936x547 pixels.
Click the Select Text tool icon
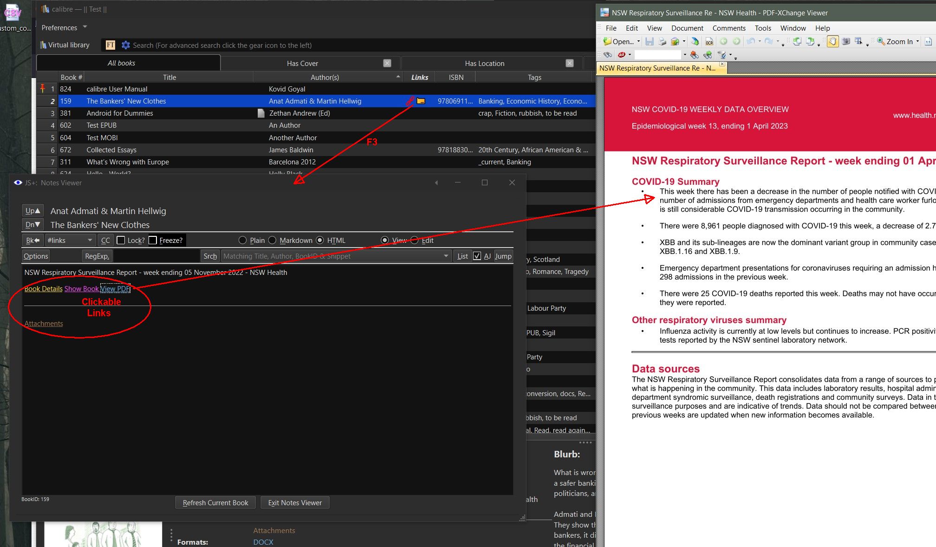pos(858,41)
